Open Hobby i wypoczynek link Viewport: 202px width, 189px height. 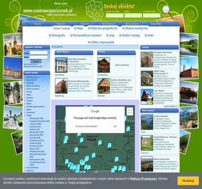point(101,42)
